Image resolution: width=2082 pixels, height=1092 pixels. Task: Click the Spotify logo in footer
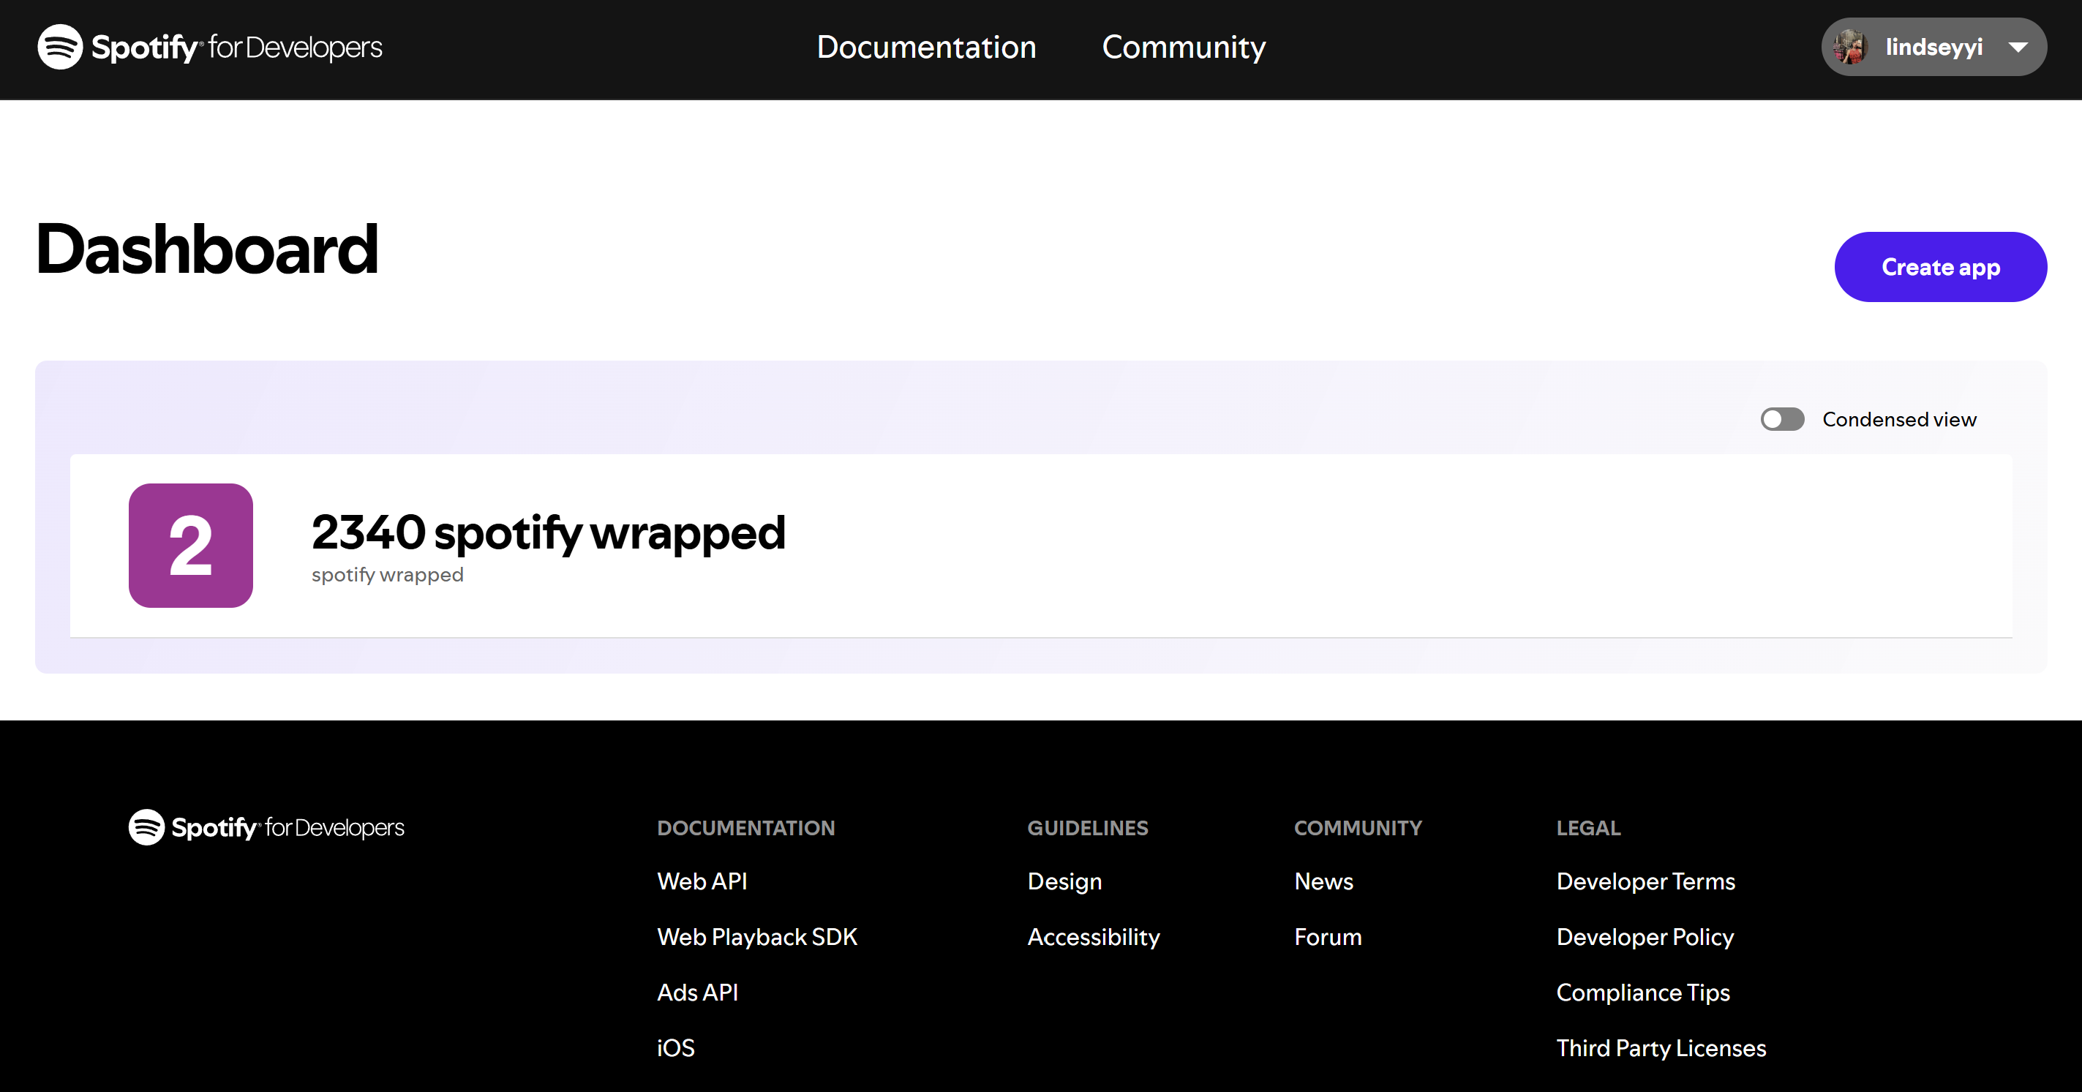[x=146, y=827]
